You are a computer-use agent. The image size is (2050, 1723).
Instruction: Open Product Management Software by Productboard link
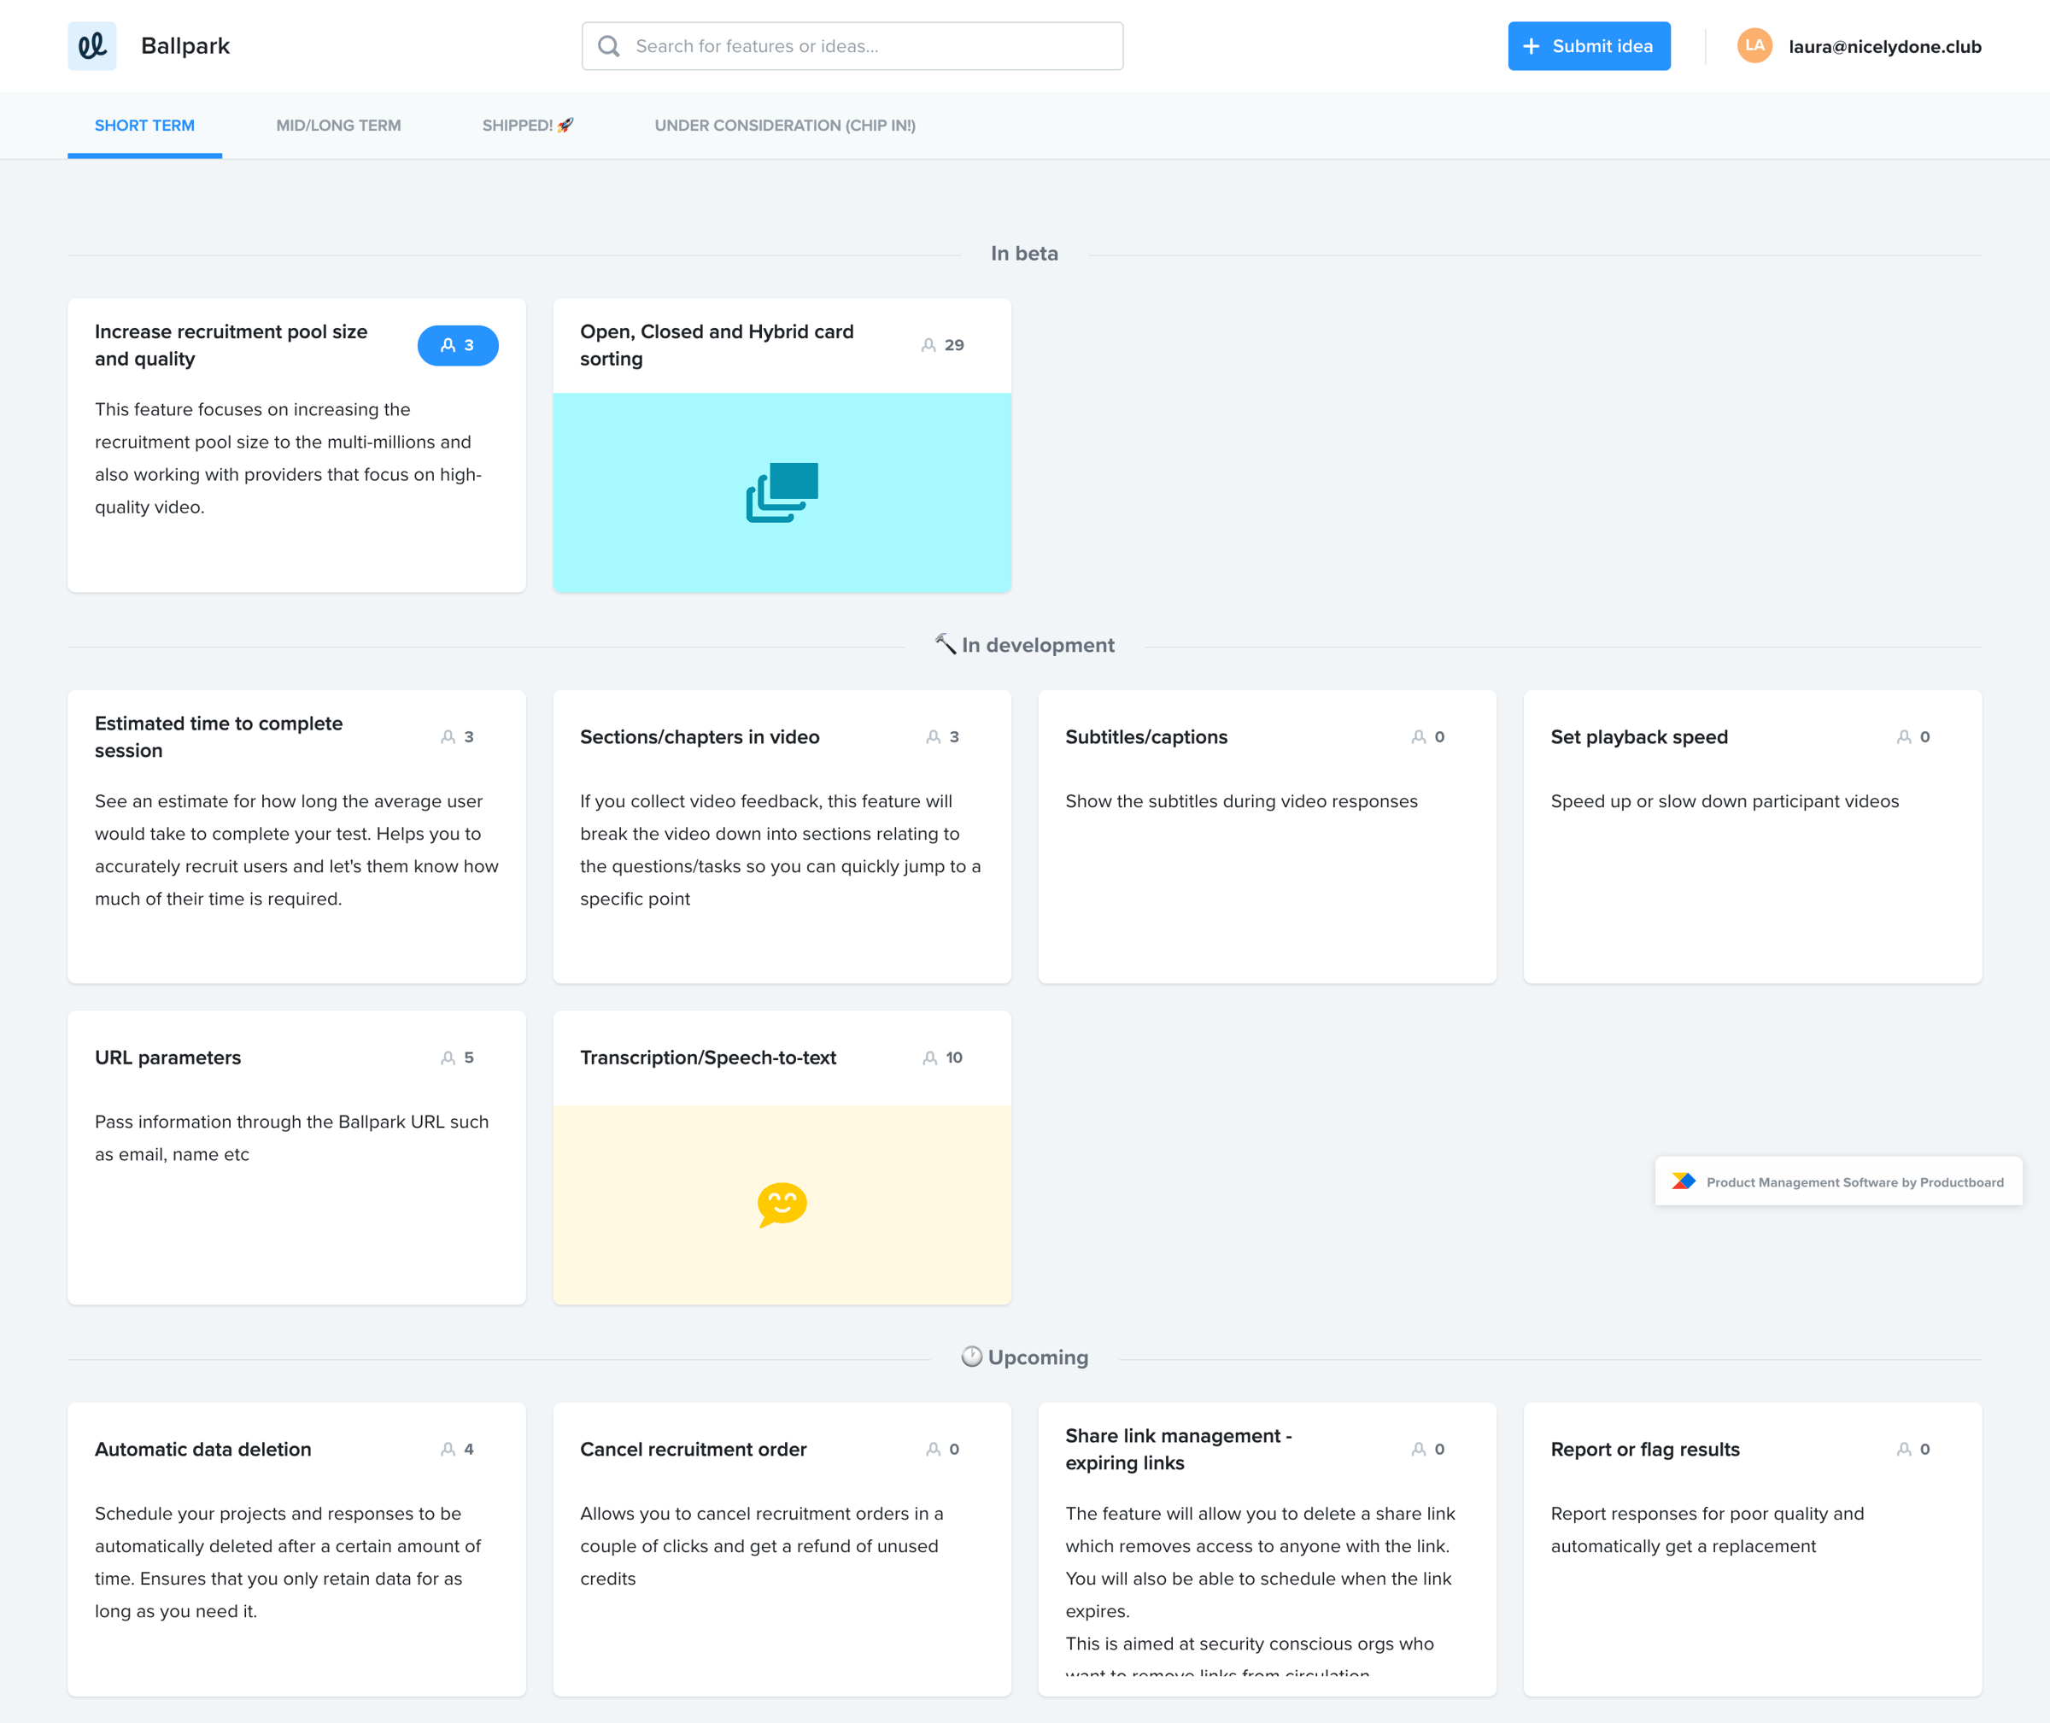1838,1182
